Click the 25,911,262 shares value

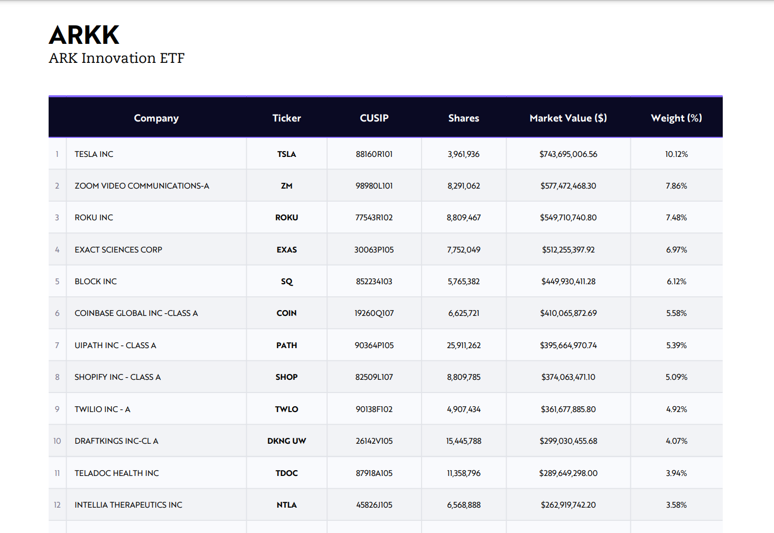pos(464,345)
